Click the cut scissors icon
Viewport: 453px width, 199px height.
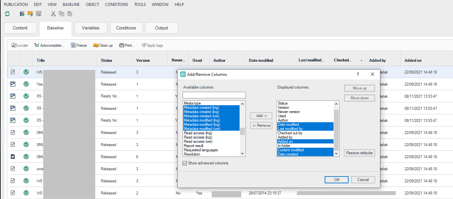click(x=53, y=14)
